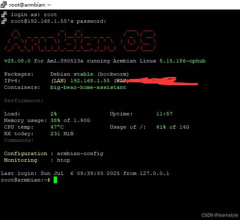240x220 pixels.
Task: Click the text 'login as: root'
Action: tap(34, 15)
